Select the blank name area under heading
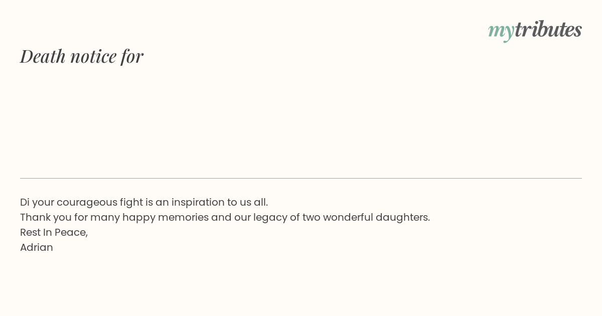 pos(301,120)
